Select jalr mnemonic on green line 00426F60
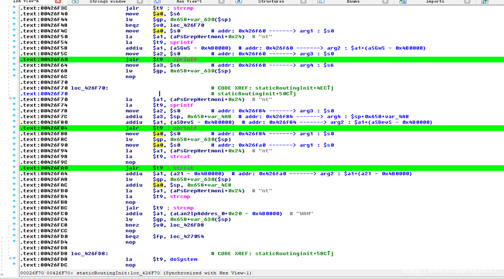 click(x=132, y=60)
